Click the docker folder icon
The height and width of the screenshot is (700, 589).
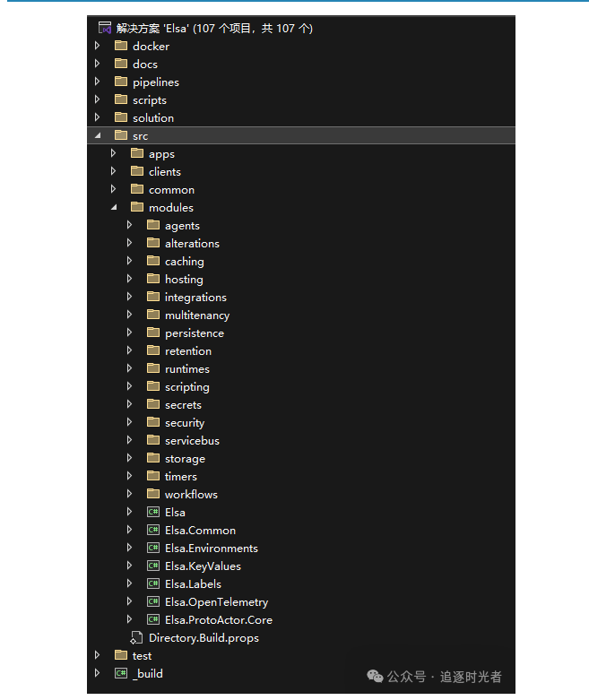point(121,46)
